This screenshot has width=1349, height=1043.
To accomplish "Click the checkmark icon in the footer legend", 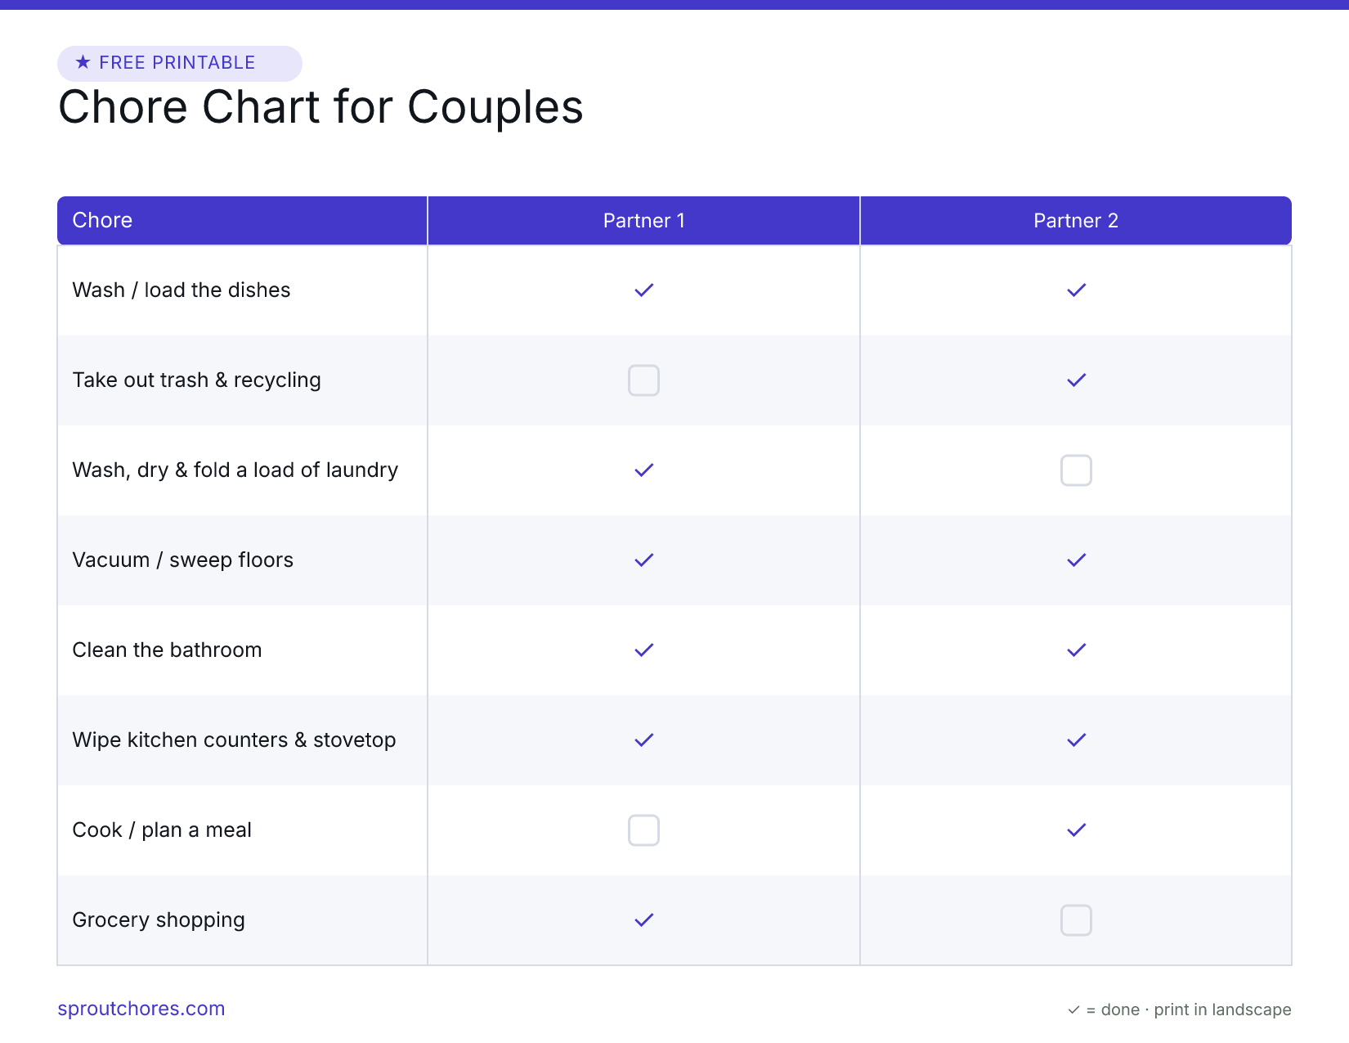I will point(1073,1010).
